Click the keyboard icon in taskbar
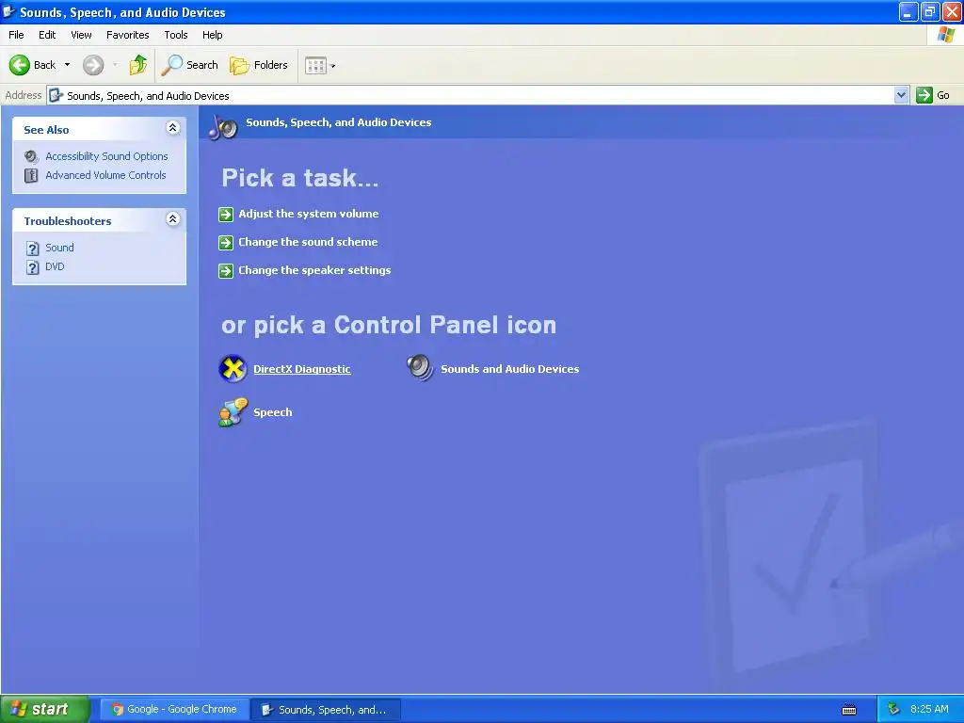 pos(849,710)
